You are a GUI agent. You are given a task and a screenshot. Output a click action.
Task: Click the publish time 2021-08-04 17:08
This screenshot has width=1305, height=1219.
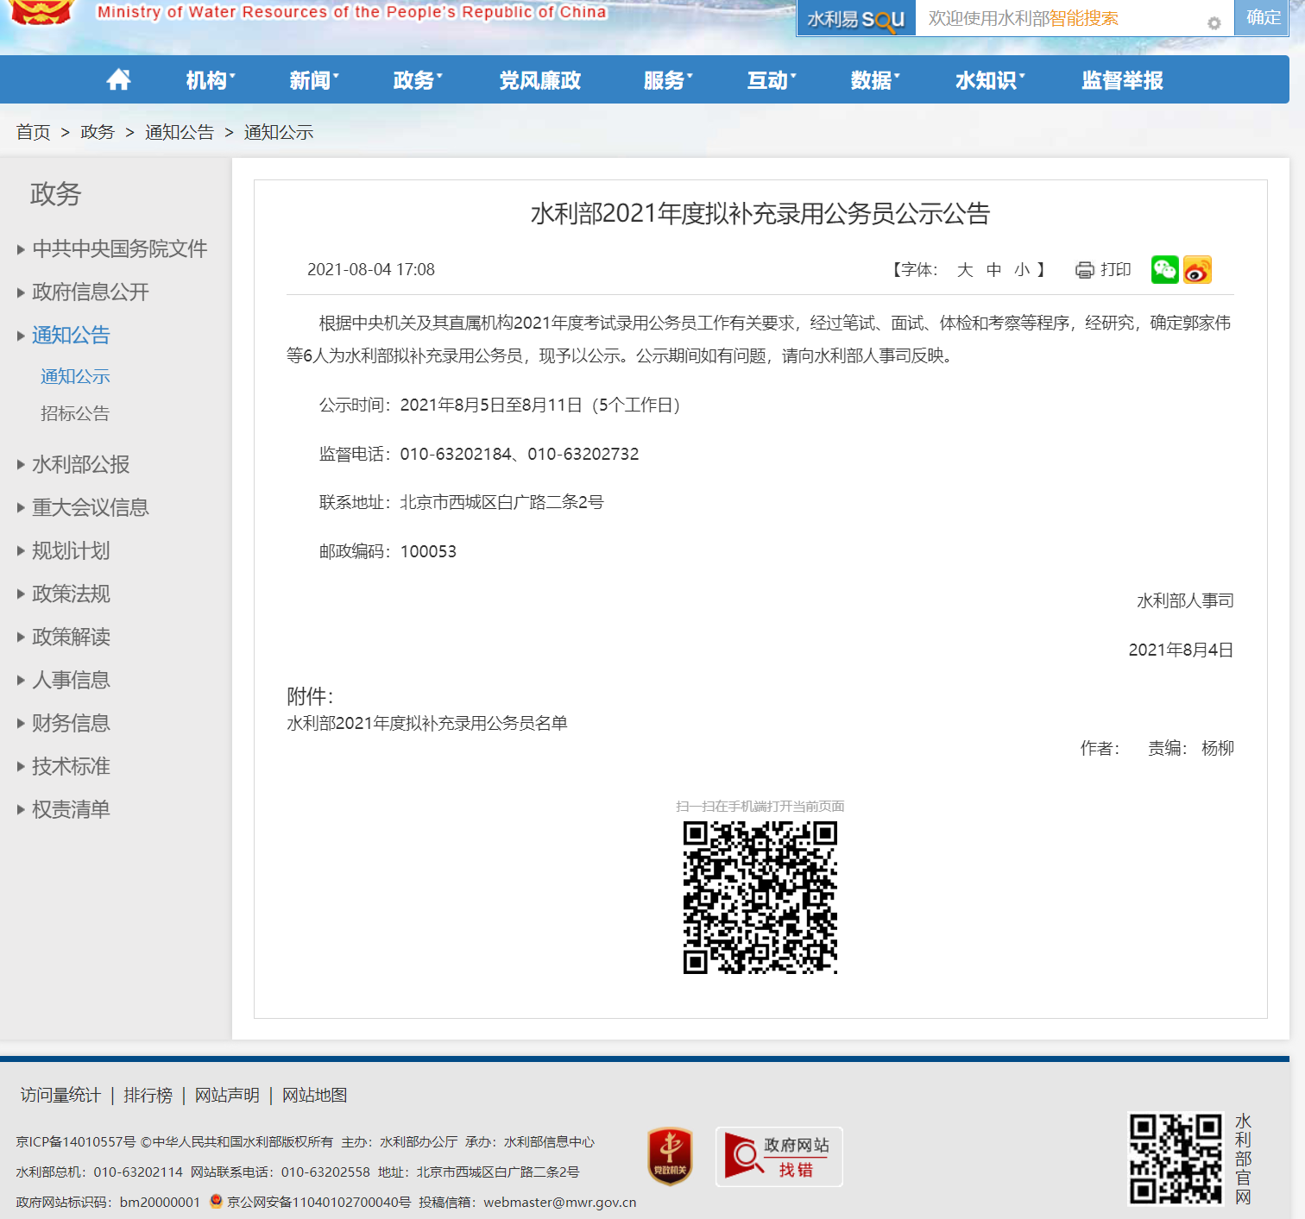(x=371, y=269)
